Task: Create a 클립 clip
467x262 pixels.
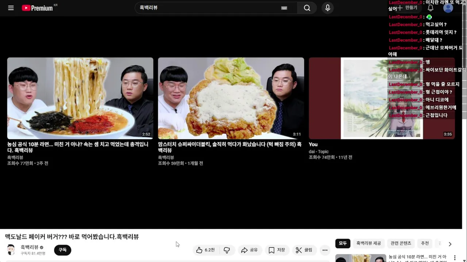Action: point(304,250)
